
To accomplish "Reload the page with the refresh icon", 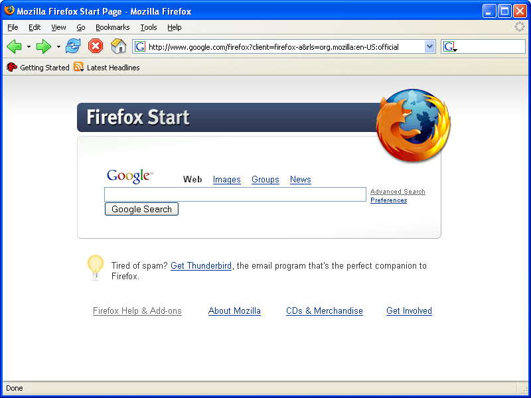I will coord(73,46).
